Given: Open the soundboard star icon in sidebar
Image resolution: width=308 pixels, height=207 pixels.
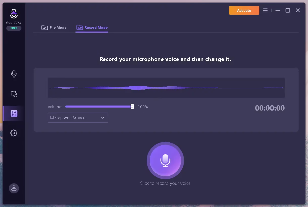Looking at the screenshot, I should pyautogui.click(x=14, y=94).
